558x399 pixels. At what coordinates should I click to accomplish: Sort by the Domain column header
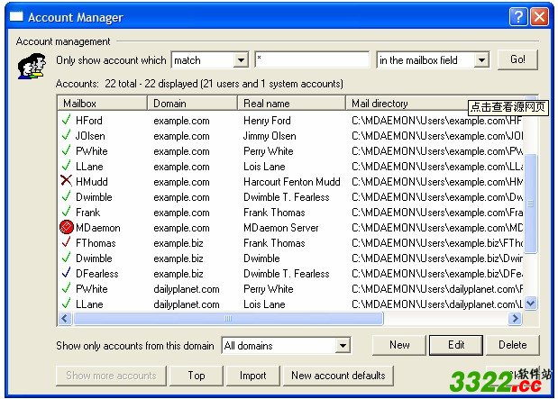[192, 104]
